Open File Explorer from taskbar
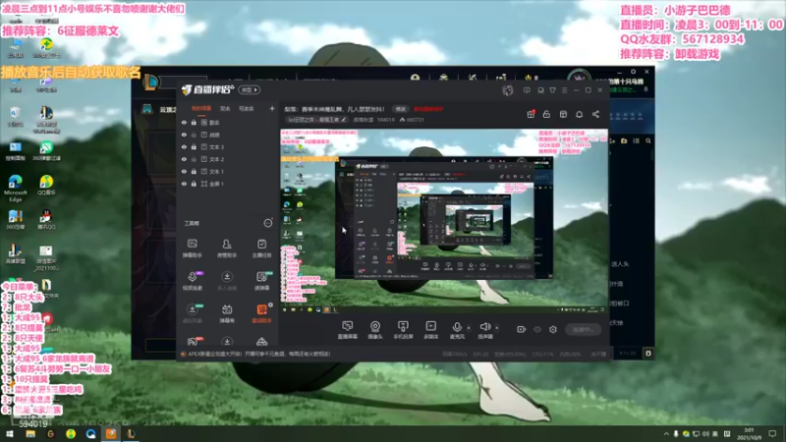Image resolution: width=786 pixels, height=442 pixels. (30, 433)
